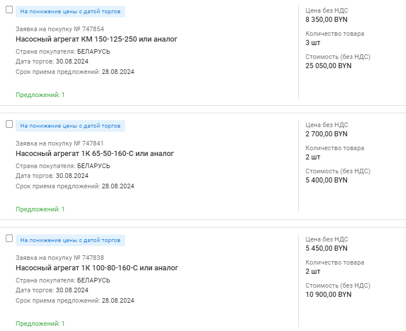Click the price-reduction tag above request 747854
The image size is (406, 331).
[x=70, y=11]
